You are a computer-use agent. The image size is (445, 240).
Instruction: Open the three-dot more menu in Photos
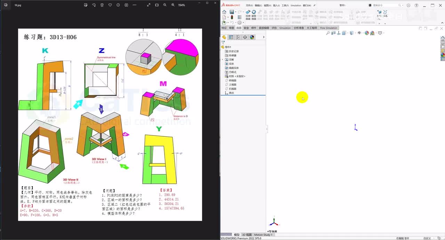tap(135, 5)
